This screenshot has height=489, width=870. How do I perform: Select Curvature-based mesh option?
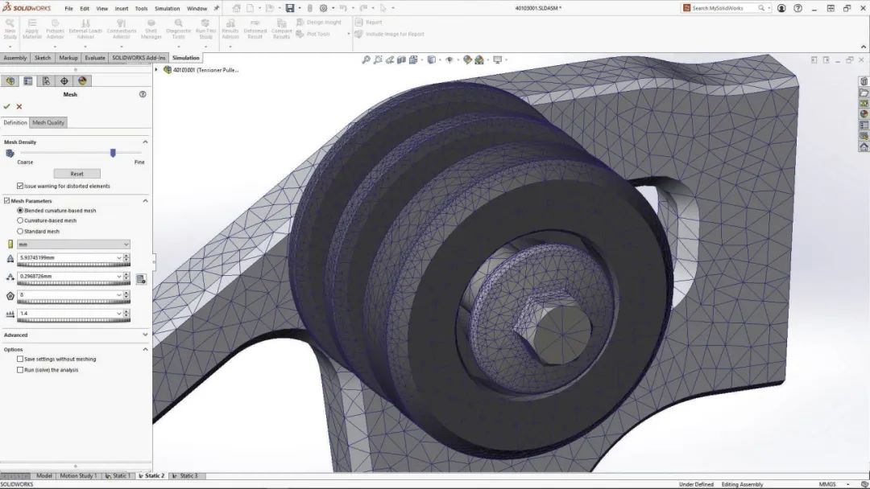tap(20, 220)
